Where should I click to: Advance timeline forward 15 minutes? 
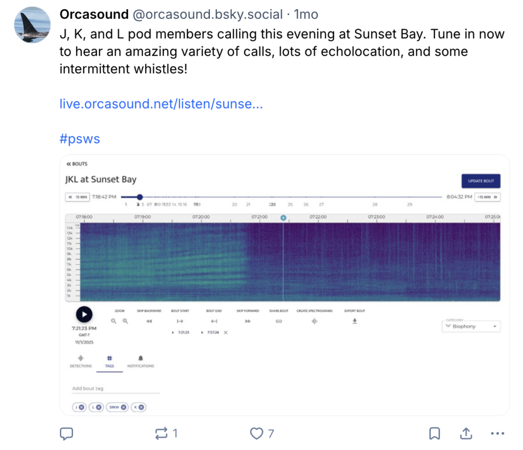(488, 197)
